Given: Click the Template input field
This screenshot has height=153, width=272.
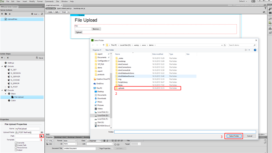Looking at the screenshot, I should pyautogui.click(x=27, y=140).
